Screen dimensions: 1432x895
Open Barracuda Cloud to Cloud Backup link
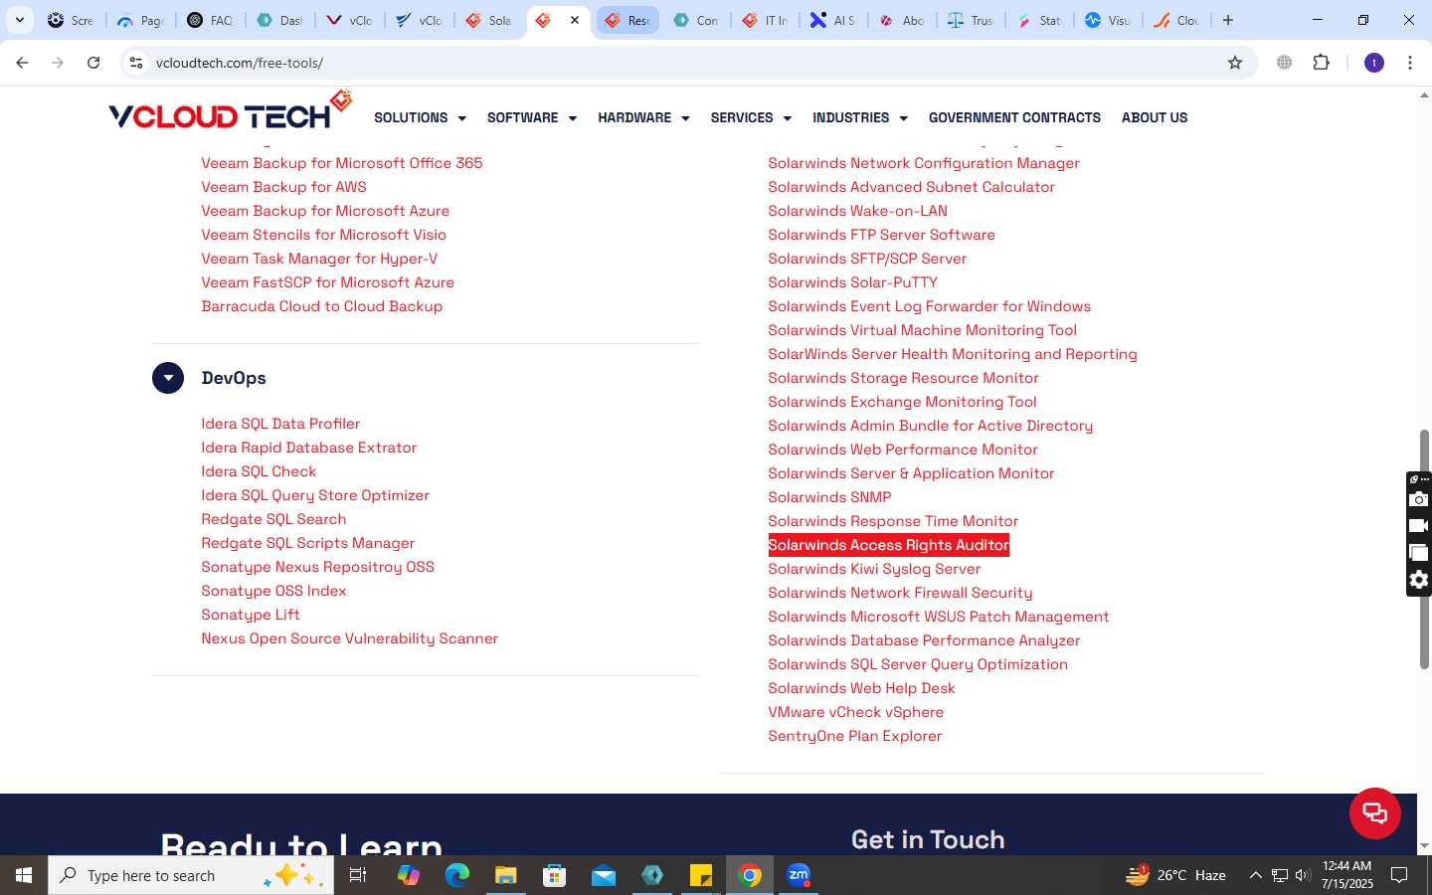click(x=321, y=306)
